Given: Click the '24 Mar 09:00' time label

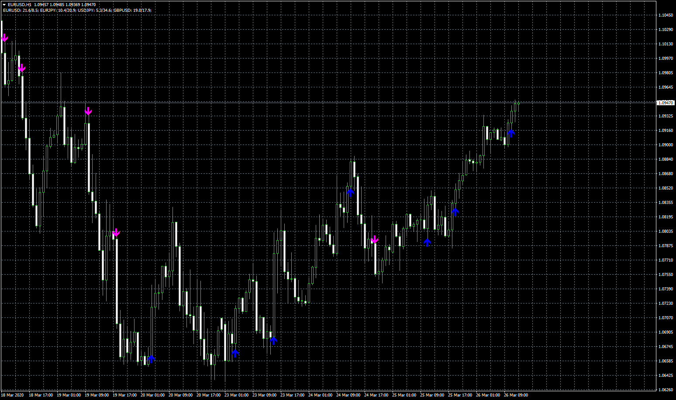Looking at the screenshot, I should click(348, 395).
